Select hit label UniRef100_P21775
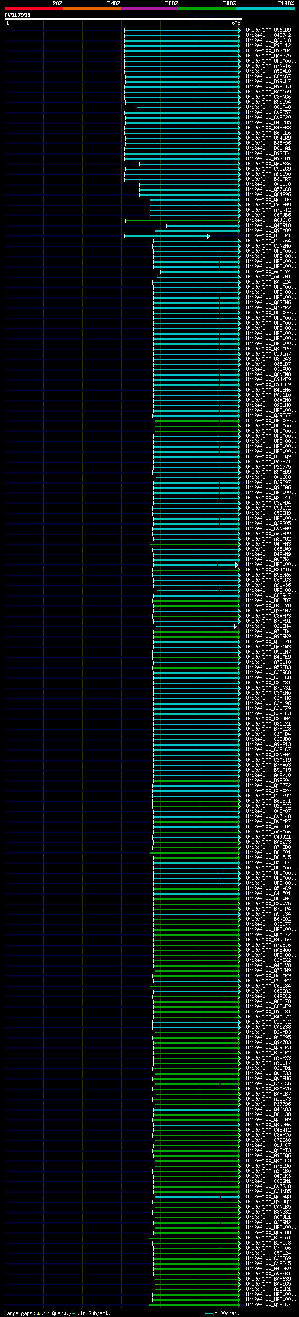This screenshot has width=299, height=1317. point(268,467)
